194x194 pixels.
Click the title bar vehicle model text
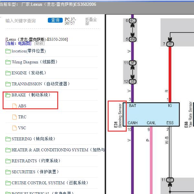48,5
